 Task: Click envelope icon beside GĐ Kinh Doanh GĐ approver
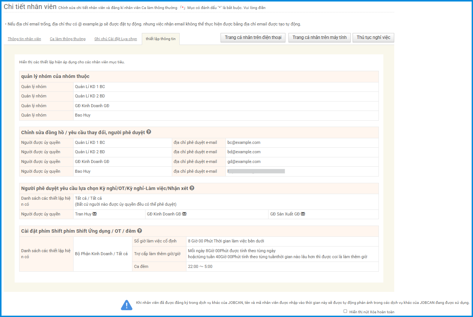pyautogui.click(x=184, y=214)
